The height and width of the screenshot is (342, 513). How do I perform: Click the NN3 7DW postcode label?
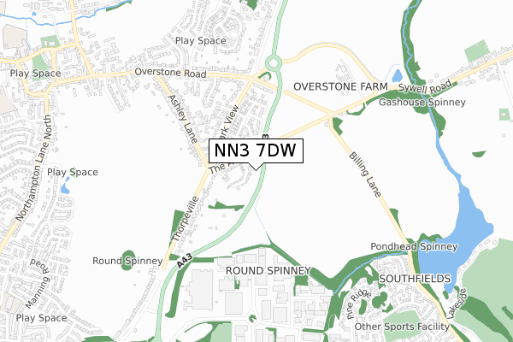256,150
